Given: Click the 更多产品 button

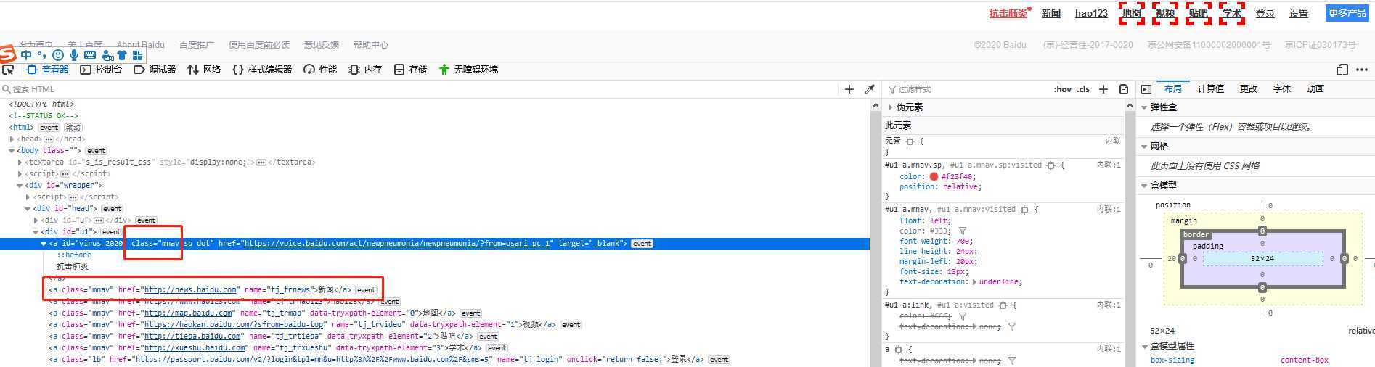Looking at the screenshot, I should pyautogui.click(x=1347, y=13).
